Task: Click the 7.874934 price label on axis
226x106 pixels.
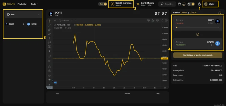Action: tap(164, 59)
